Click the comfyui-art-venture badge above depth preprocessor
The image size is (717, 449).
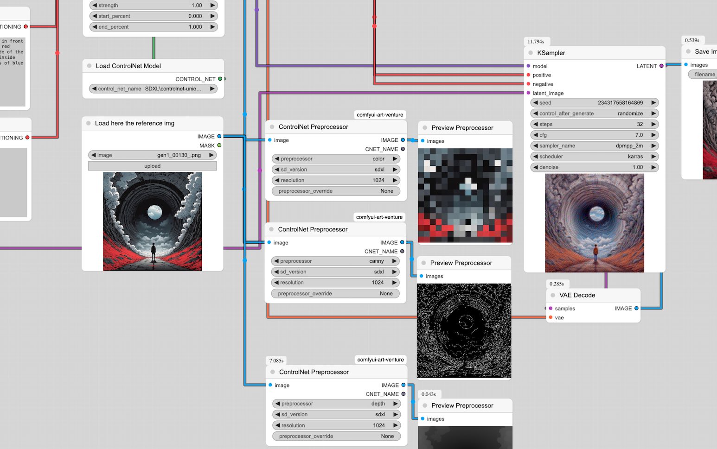pyautogui.click(x=381, y=360)
